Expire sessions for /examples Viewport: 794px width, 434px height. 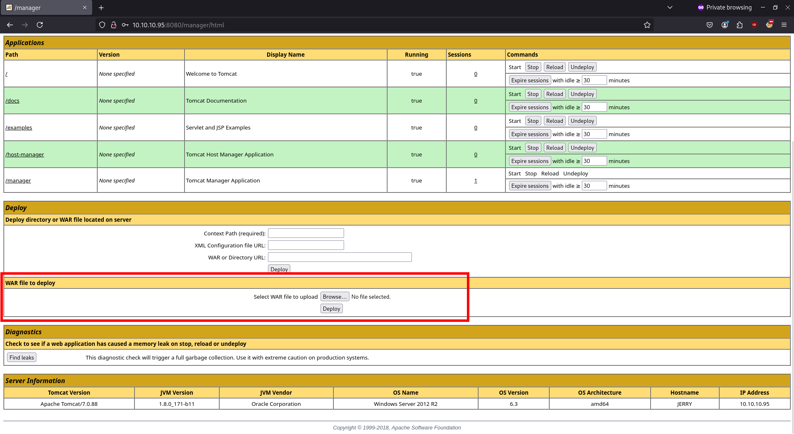[x=530, y=134]
